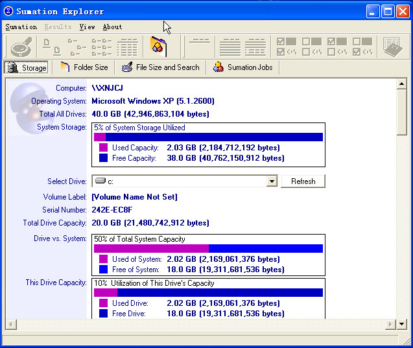Screen dimensions: 413x348
Task: Choose the small icons grid view icon
Action: click(x=102, y=47)
